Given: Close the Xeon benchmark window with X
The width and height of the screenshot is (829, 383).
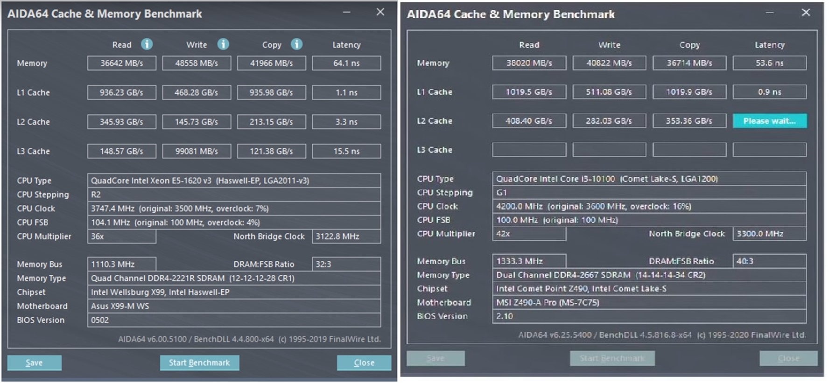Looking at the screenshot, I should 380,13.
